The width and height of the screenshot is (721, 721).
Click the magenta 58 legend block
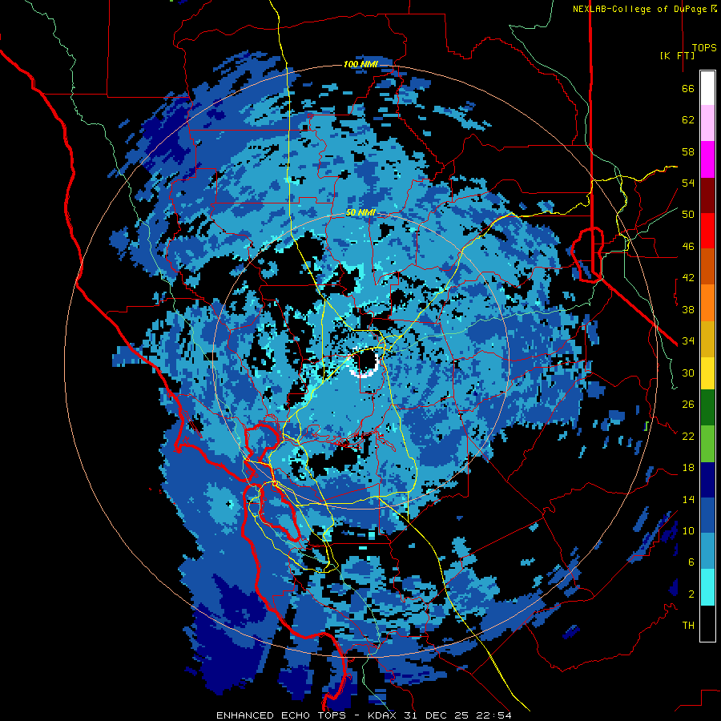point(707,159)
